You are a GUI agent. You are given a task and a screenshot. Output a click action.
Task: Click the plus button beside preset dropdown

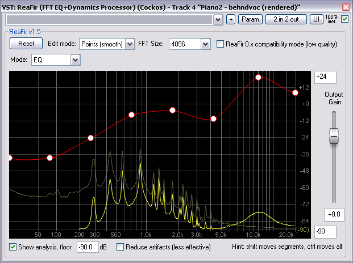[x=231, y=19]
